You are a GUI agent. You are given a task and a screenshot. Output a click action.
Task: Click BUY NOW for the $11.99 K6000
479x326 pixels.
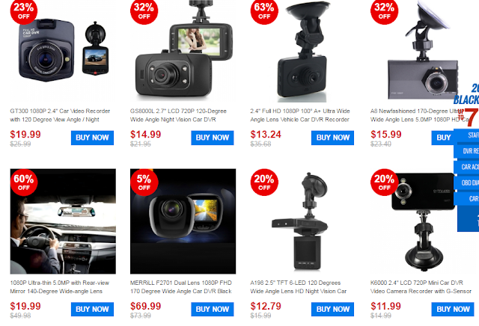[453, 310]
